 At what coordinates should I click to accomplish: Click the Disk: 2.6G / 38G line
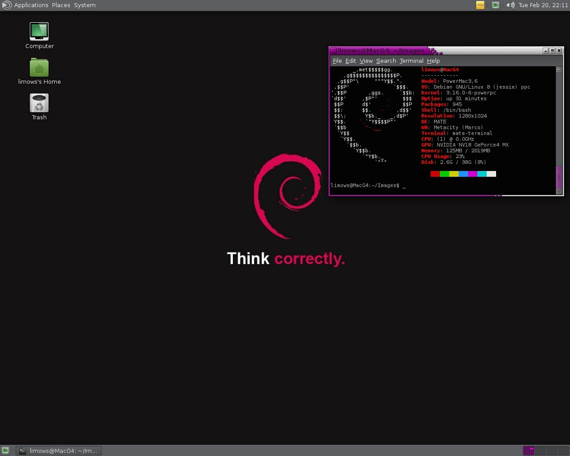[454, 162]
